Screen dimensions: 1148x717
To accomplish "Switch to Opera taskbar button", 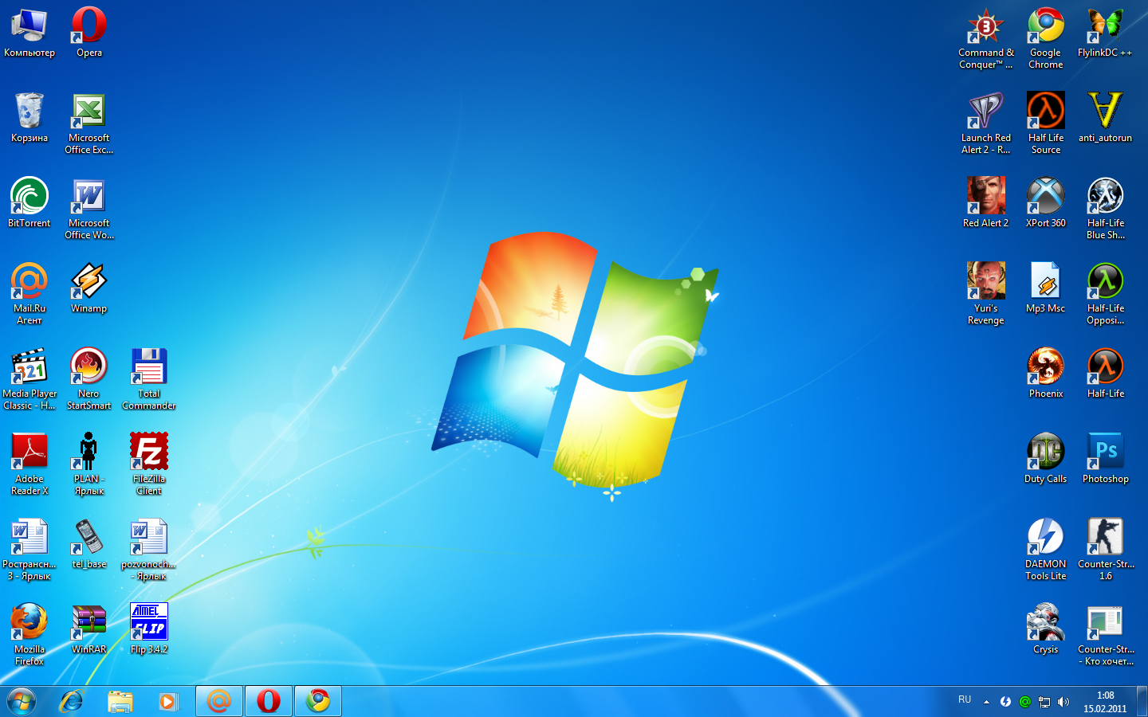I will [269, 701].
